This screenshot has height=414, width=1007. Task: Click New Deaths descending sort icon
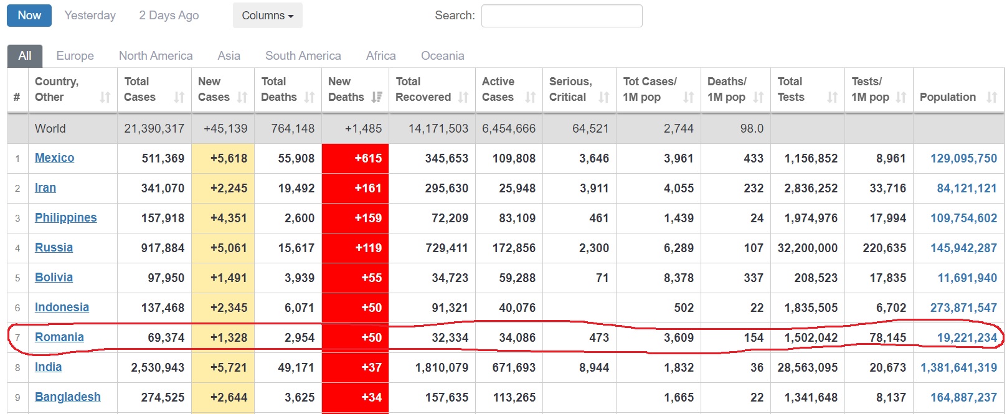(x=377, y=97)
